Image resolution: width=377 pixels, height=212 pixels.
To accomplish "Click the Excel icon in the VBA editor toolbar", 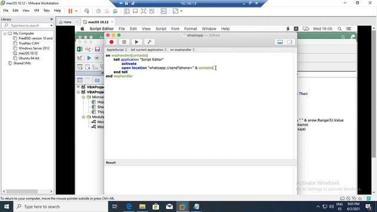I will point(80,49).
